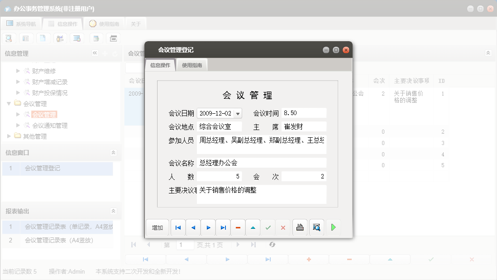Open print preview in the dialog toolbar
The image size is (497, 280).
(316, 227)
